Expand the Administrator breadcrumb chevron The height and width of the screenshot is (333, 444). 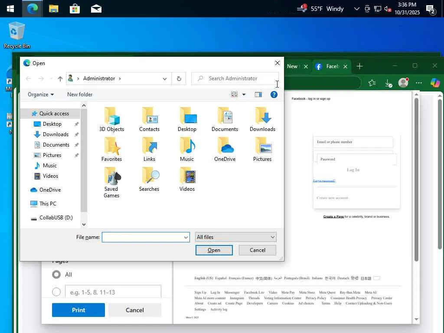(120, 78)
